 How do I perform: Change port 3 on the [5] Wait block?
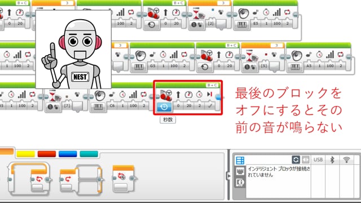[x=276, y=45]
